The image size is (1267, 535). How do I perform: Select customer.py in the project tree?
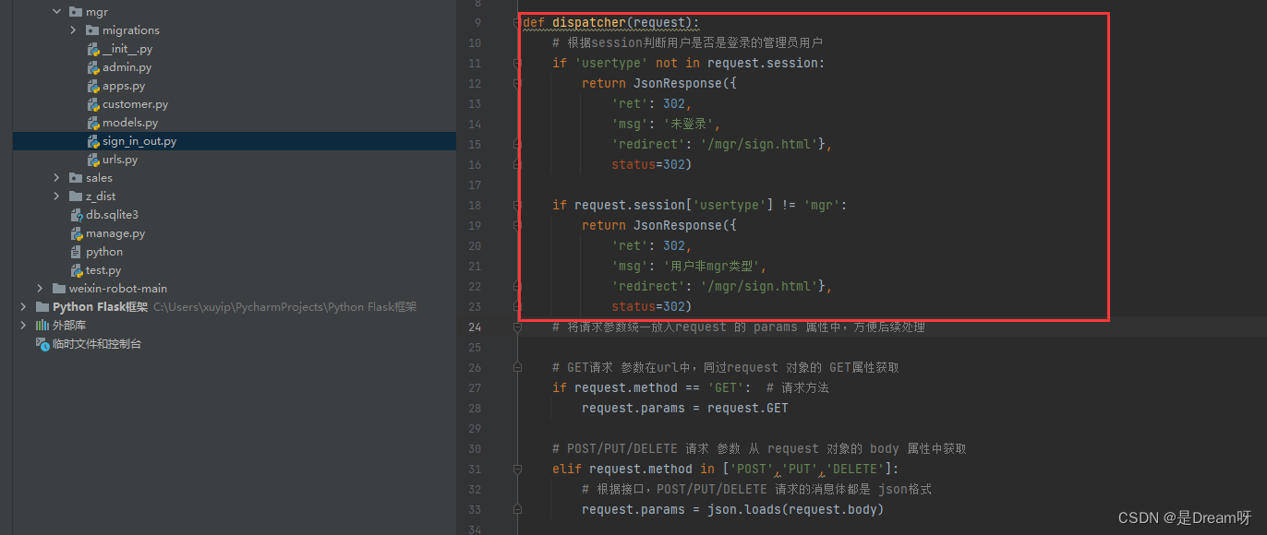point(136,104)
